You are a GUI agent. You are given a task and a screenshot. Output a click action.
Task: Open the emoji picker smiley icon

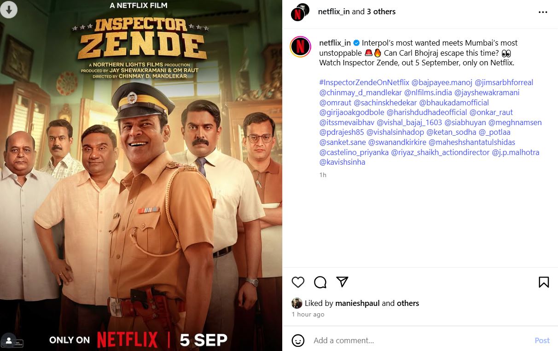(298, 340)
